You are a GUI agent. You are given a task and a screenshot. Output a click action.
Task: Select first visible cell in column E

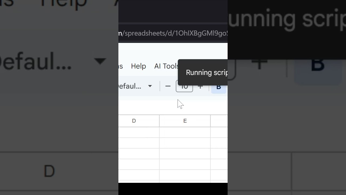click(185, 132)
